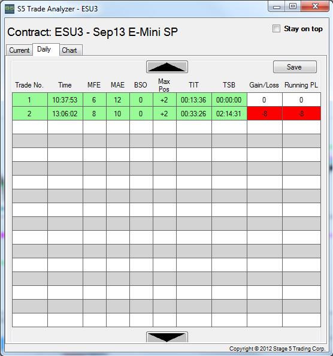Click the BSO column header
This screenshot has width=333, height=356.
141,85
